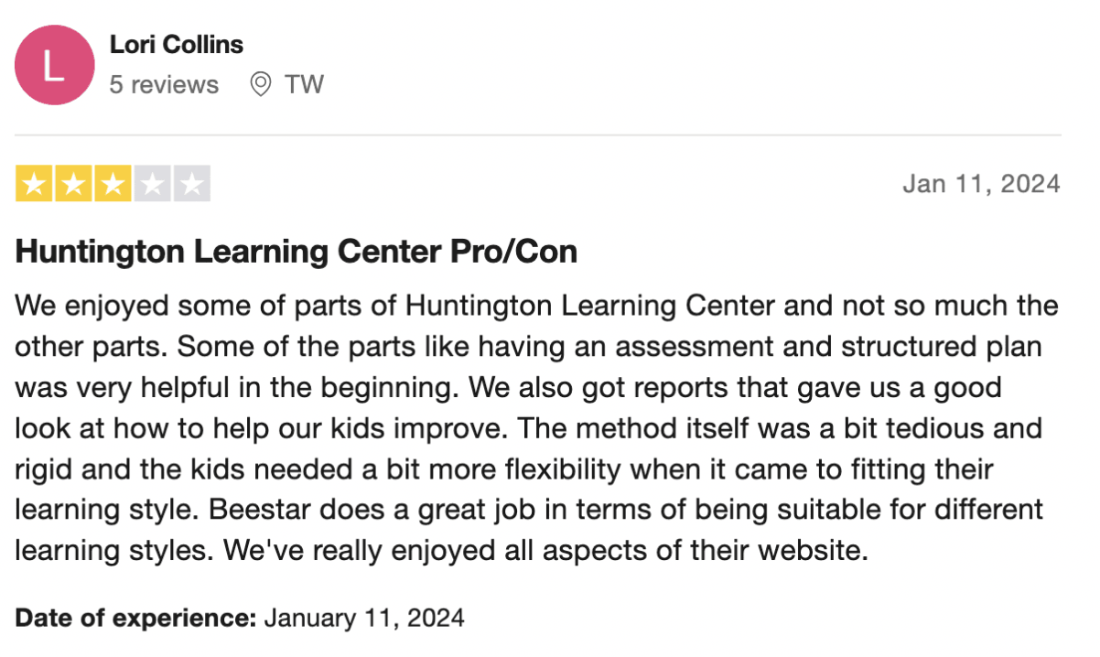Open Lori Collins' profile name
This screenshot has width=1100, height=657.
(176, 43)
